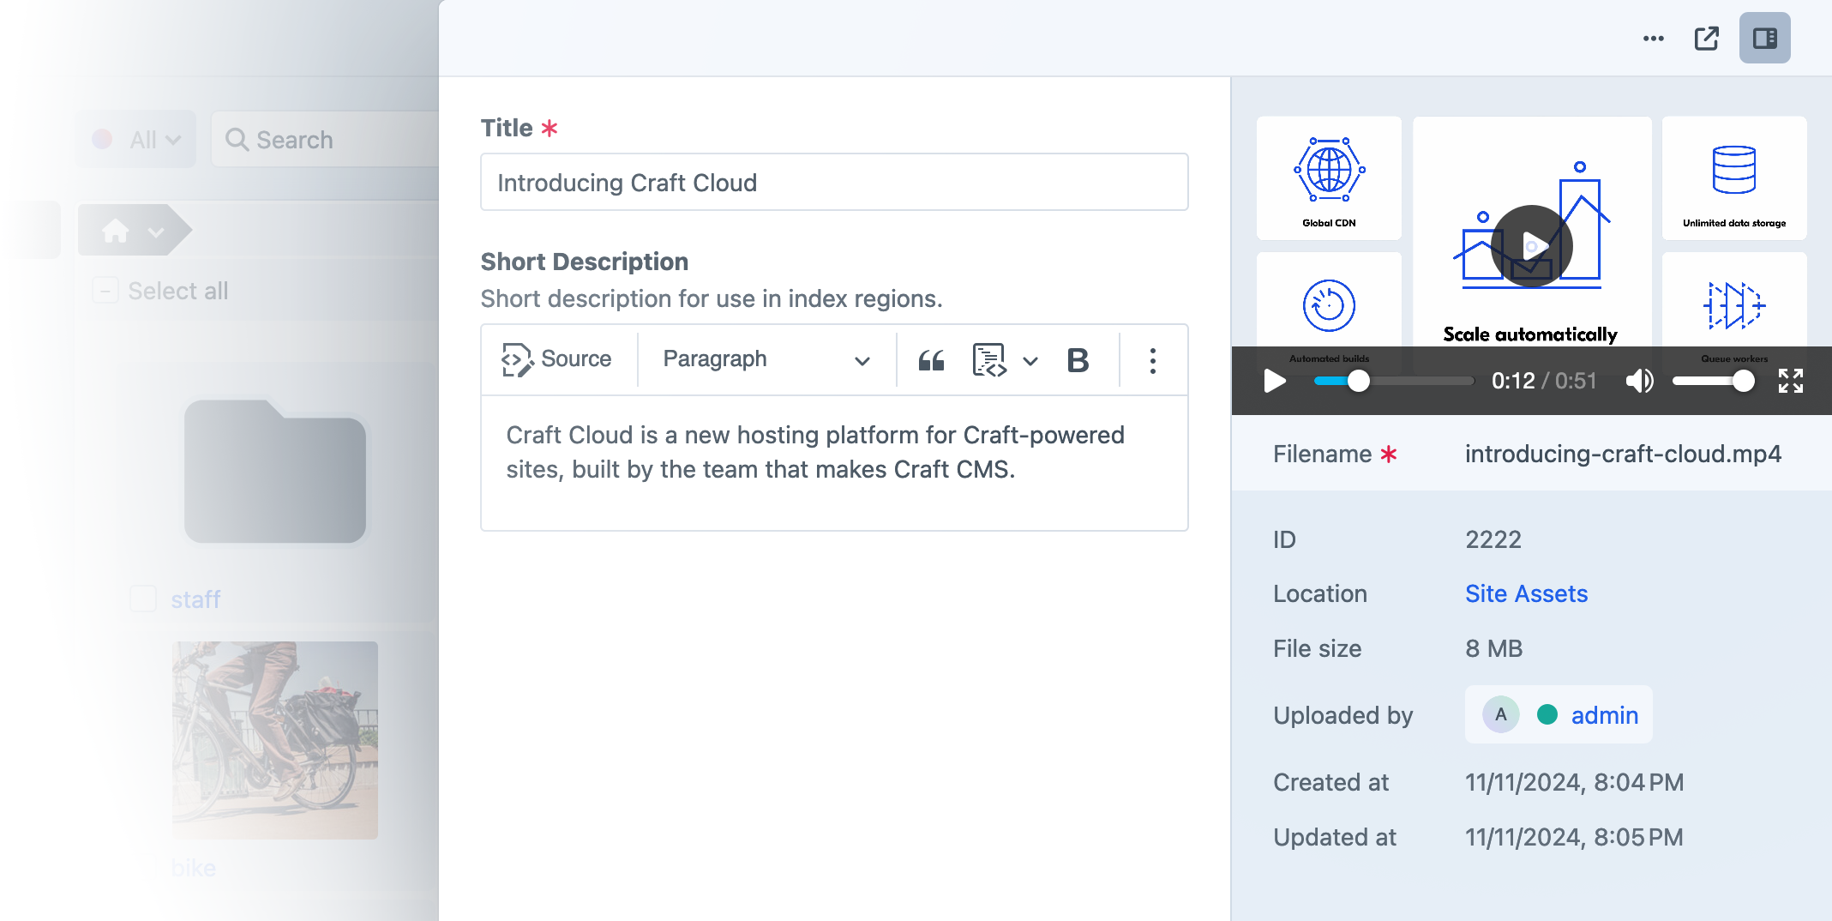
Task: Open the Site Assets location link
Action: 1526,594
